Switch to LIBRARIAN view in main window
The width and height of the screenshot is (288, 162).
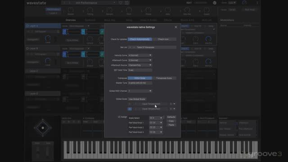(201, 3)
